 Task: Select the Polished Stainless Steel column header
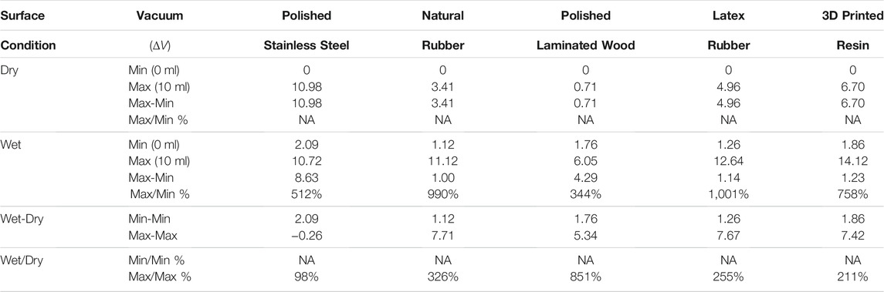[307, 31]
